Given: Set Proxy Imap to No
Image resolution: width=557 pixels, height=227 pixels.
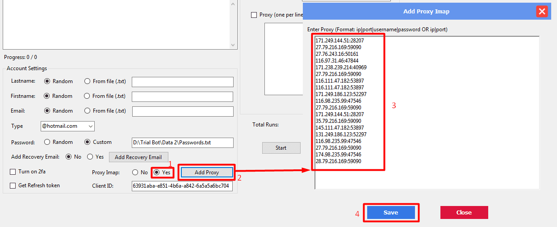Looking at the screenshot, I should (x=140, y=172).
